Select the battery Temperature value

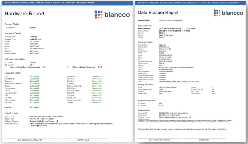[x=213, y=93]
